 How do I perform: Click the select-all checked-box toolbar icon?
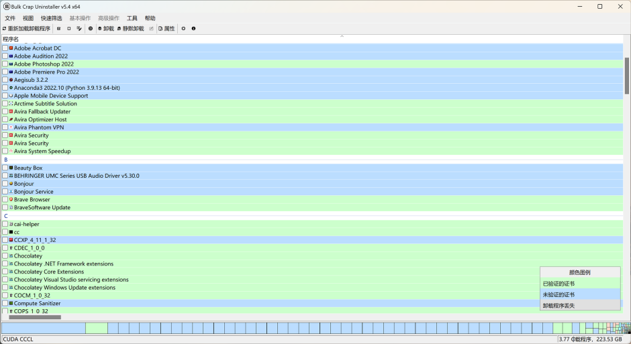tap(59, 29)
